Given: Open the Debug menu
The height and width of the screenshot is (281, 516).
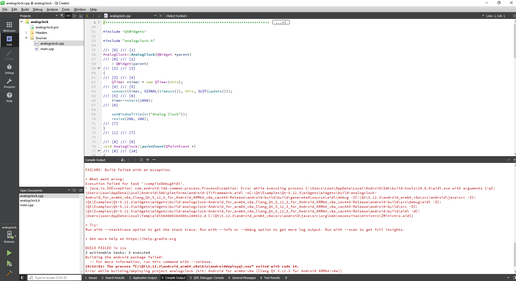Looking at the screenshot, I should pyautogui.click(x=38, y=9).
